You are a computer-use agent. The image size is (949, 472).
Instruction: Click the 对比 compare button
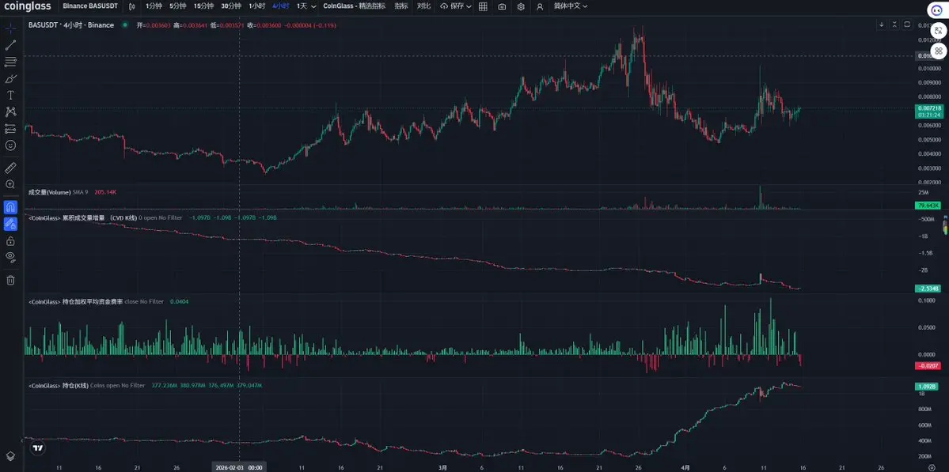[x=423, y=6]
